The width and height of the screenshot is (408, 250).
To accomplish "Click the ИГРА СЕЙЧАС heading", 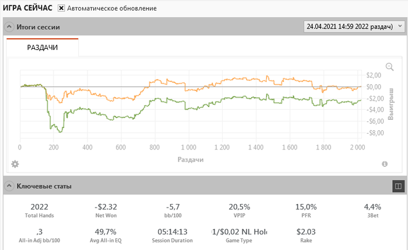I will (27, 9).
